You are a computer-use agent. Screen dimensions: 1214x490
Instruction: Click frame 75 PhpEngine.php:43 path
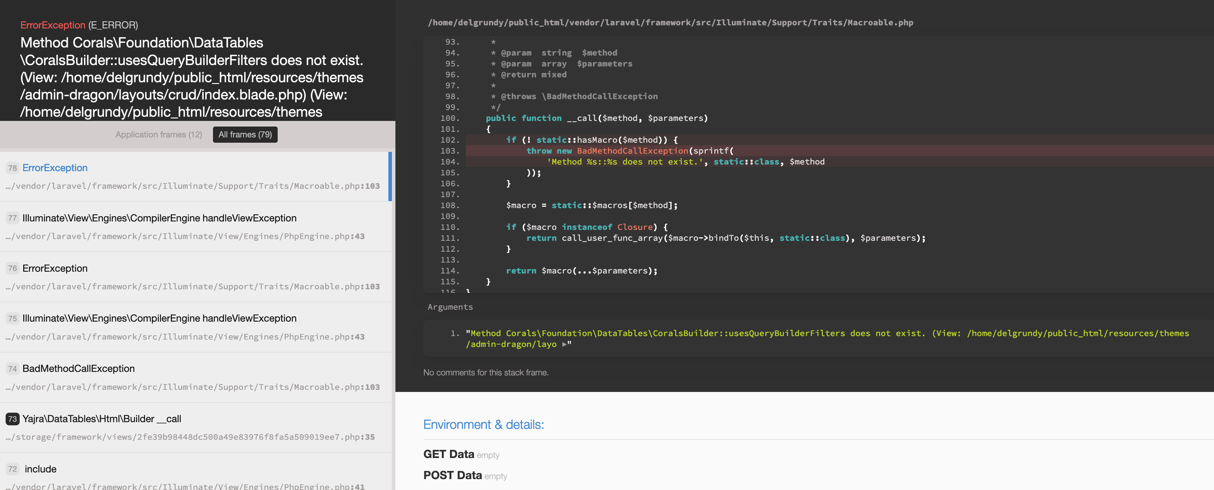pyautogui.click(x=185, y=337)
